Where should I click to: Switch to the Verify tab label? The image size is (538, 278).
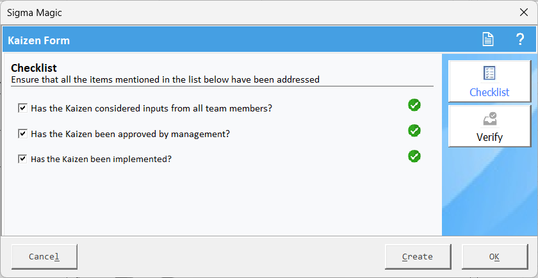(489, 137)
